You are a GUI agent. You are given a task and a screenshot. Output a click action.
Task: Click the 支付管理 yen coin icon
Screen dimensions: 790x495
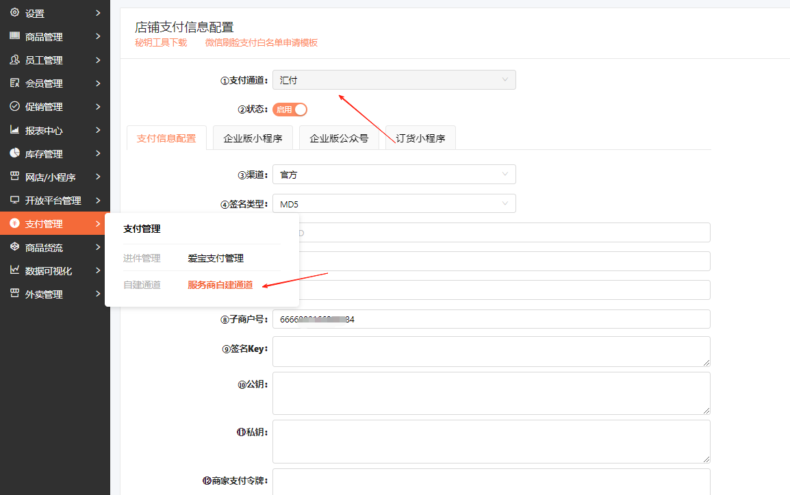coord(14,223)
